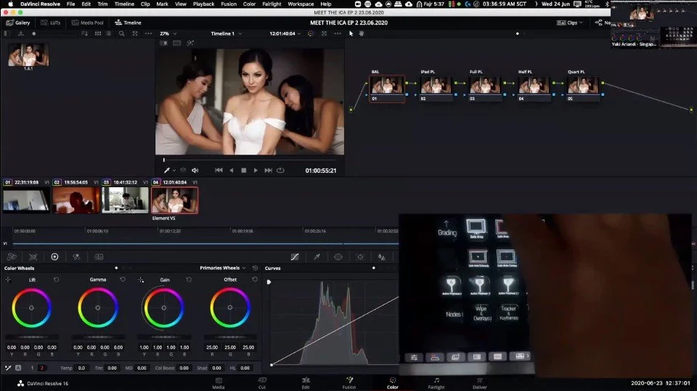
Task: Open the Blur palette icon
Action: 381,257
